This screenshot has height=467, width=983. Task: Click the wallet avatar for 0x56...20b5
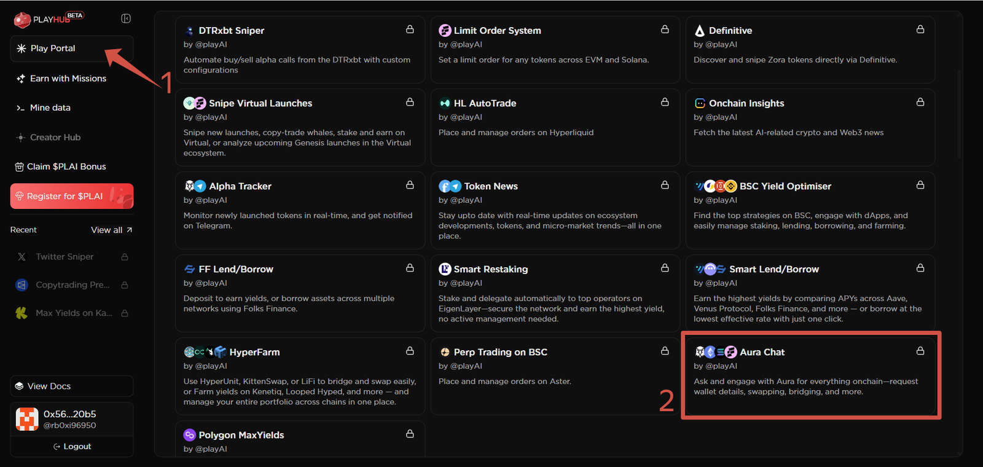point(27,419)
